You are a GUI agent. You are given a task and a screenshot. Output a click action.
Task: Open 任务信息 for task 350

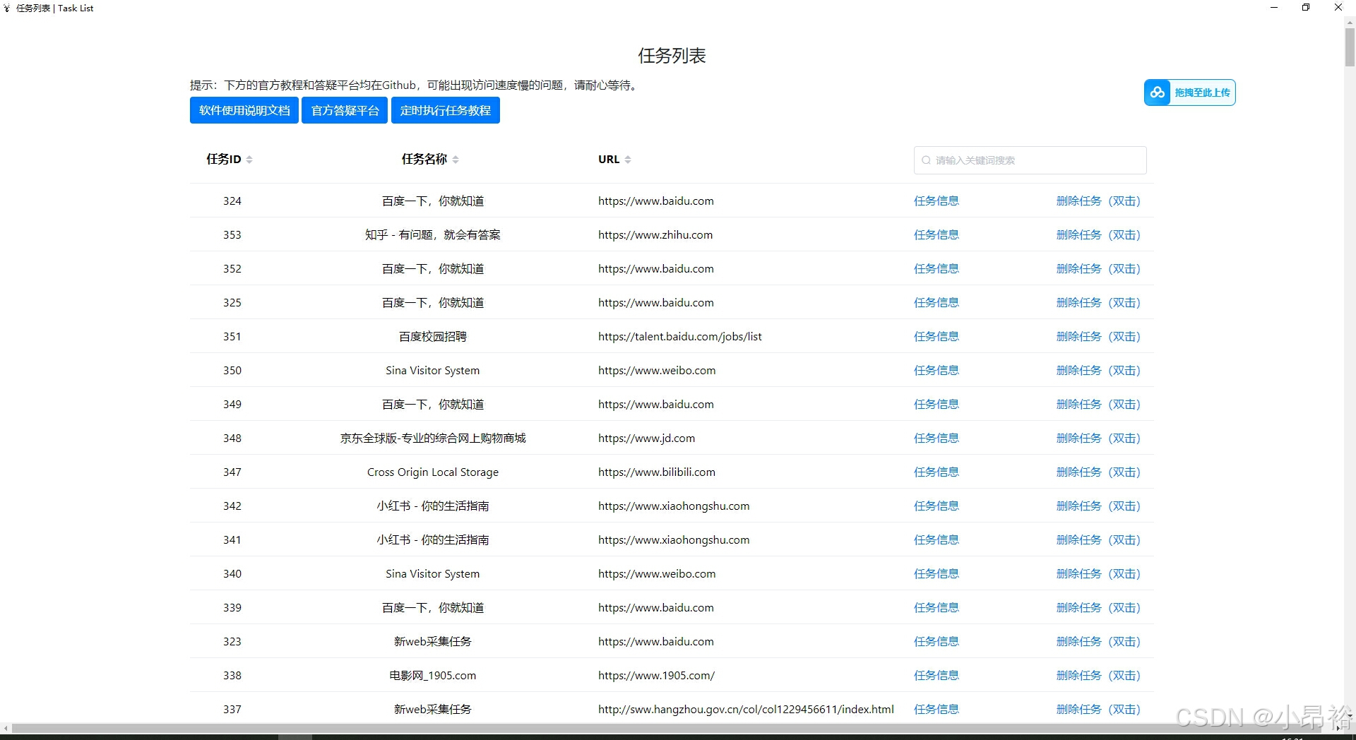click(x=936, y=371)
